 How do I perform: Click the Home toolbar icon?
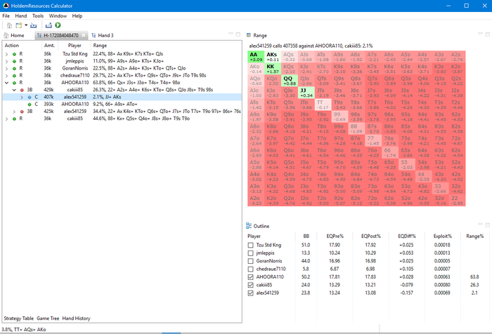pyautogui.click(x=9, y=25)
